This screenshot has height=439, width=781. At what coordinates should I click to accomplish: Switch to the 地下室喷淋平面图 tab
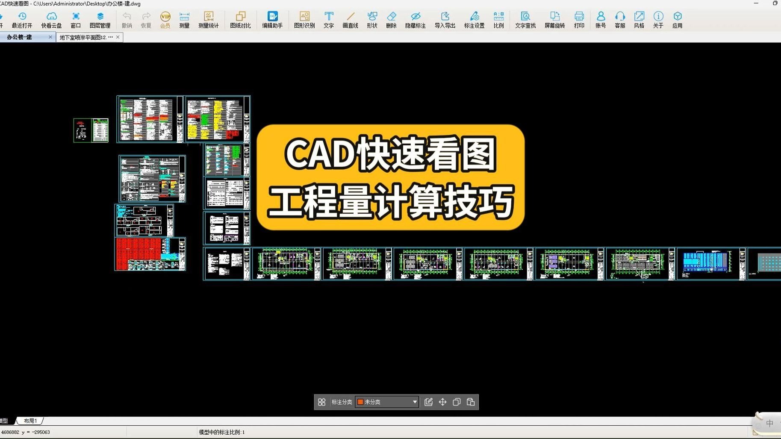click(x=85, y=37)
